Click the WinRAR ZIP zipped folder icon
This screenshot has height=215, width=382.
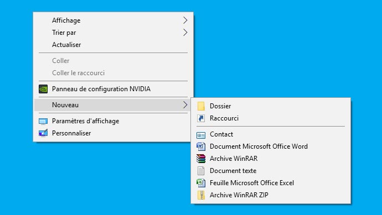pyautogui.click(x=201, y=195)
